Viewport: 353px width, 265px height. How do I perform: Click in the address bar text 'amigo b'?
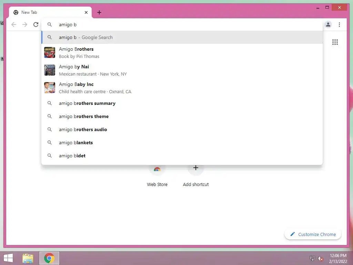(x=68, y=24)
